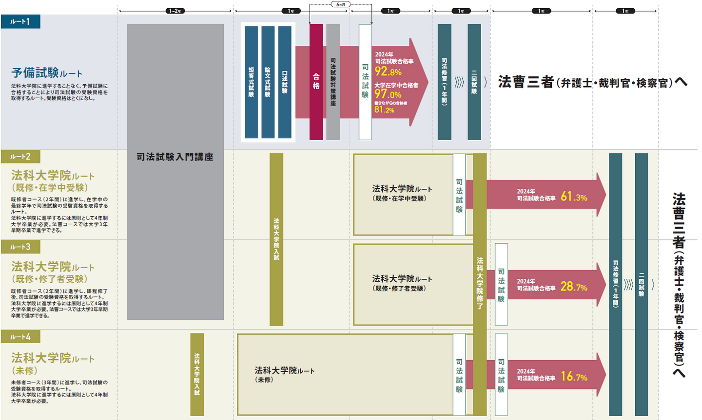The height and width of the screenshot is (420, 702).
Task: Click the 口述試験 blue bar
Action: pyautogui.click(x=285, y=82)
